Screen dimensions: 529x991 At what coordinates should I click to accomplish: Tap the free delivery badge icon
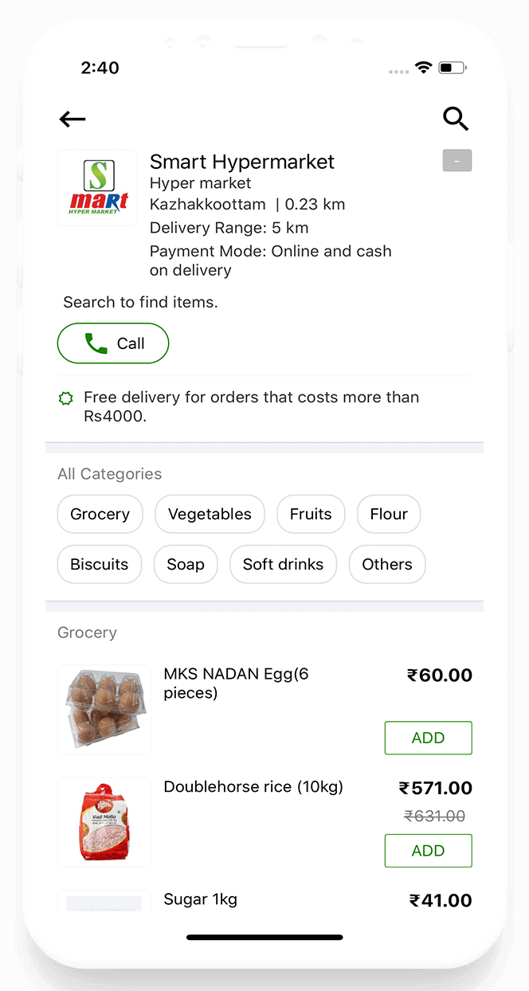point(67,398)
